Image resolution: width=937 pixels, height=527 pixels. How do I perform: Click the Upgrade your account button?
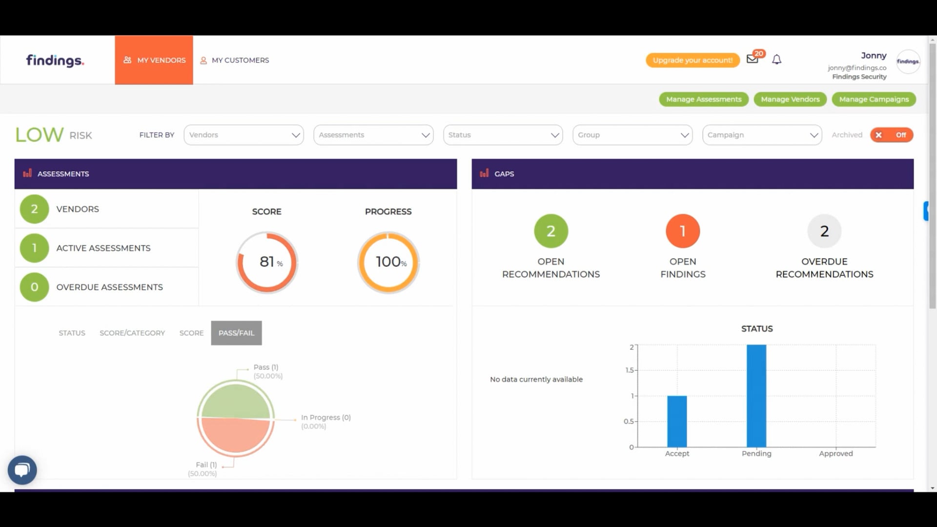tap(693, 60)
